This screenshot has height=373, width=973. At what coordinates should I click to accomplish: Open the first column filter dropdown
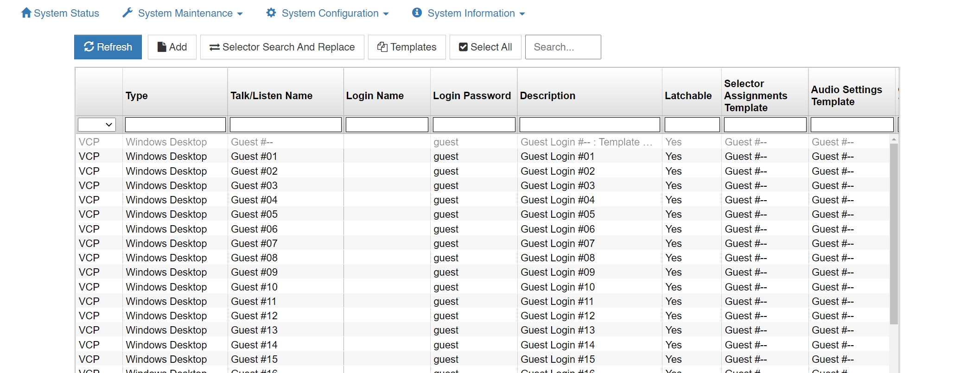[96, 125]
